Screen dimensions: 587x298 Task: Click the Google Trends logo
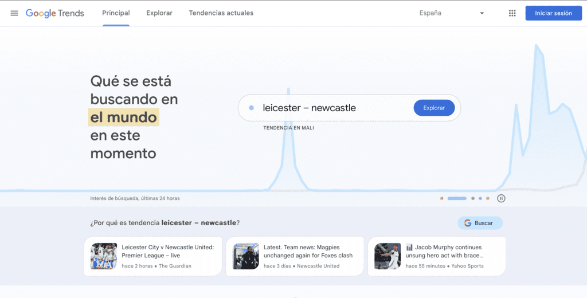pyautogui.click(x=54, y=13)
